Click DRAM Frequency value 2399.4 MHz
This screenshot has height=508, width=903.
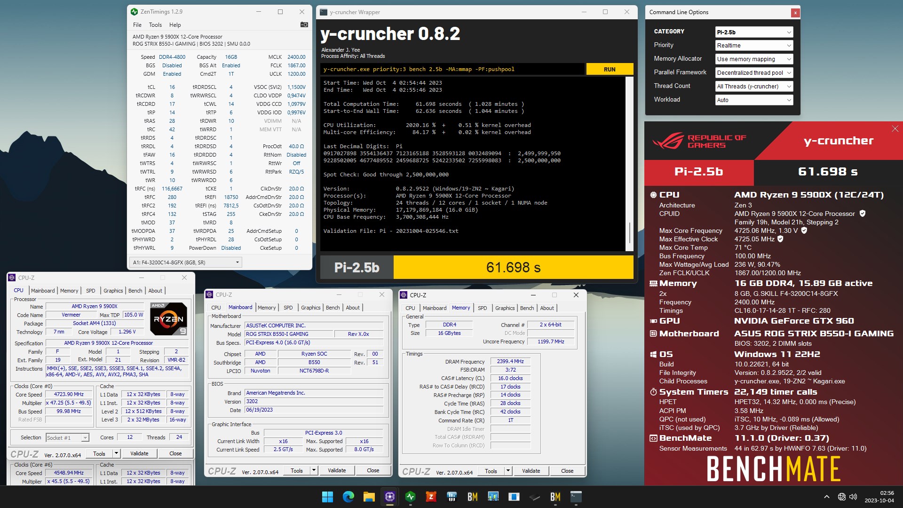510,361
